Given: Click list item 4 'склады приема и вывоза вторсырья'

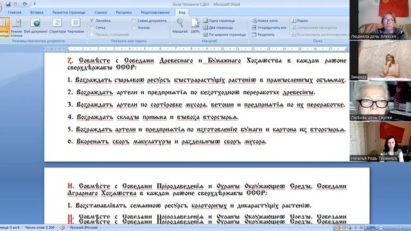Looking at the screenshot, I should [x=153, y=117].
